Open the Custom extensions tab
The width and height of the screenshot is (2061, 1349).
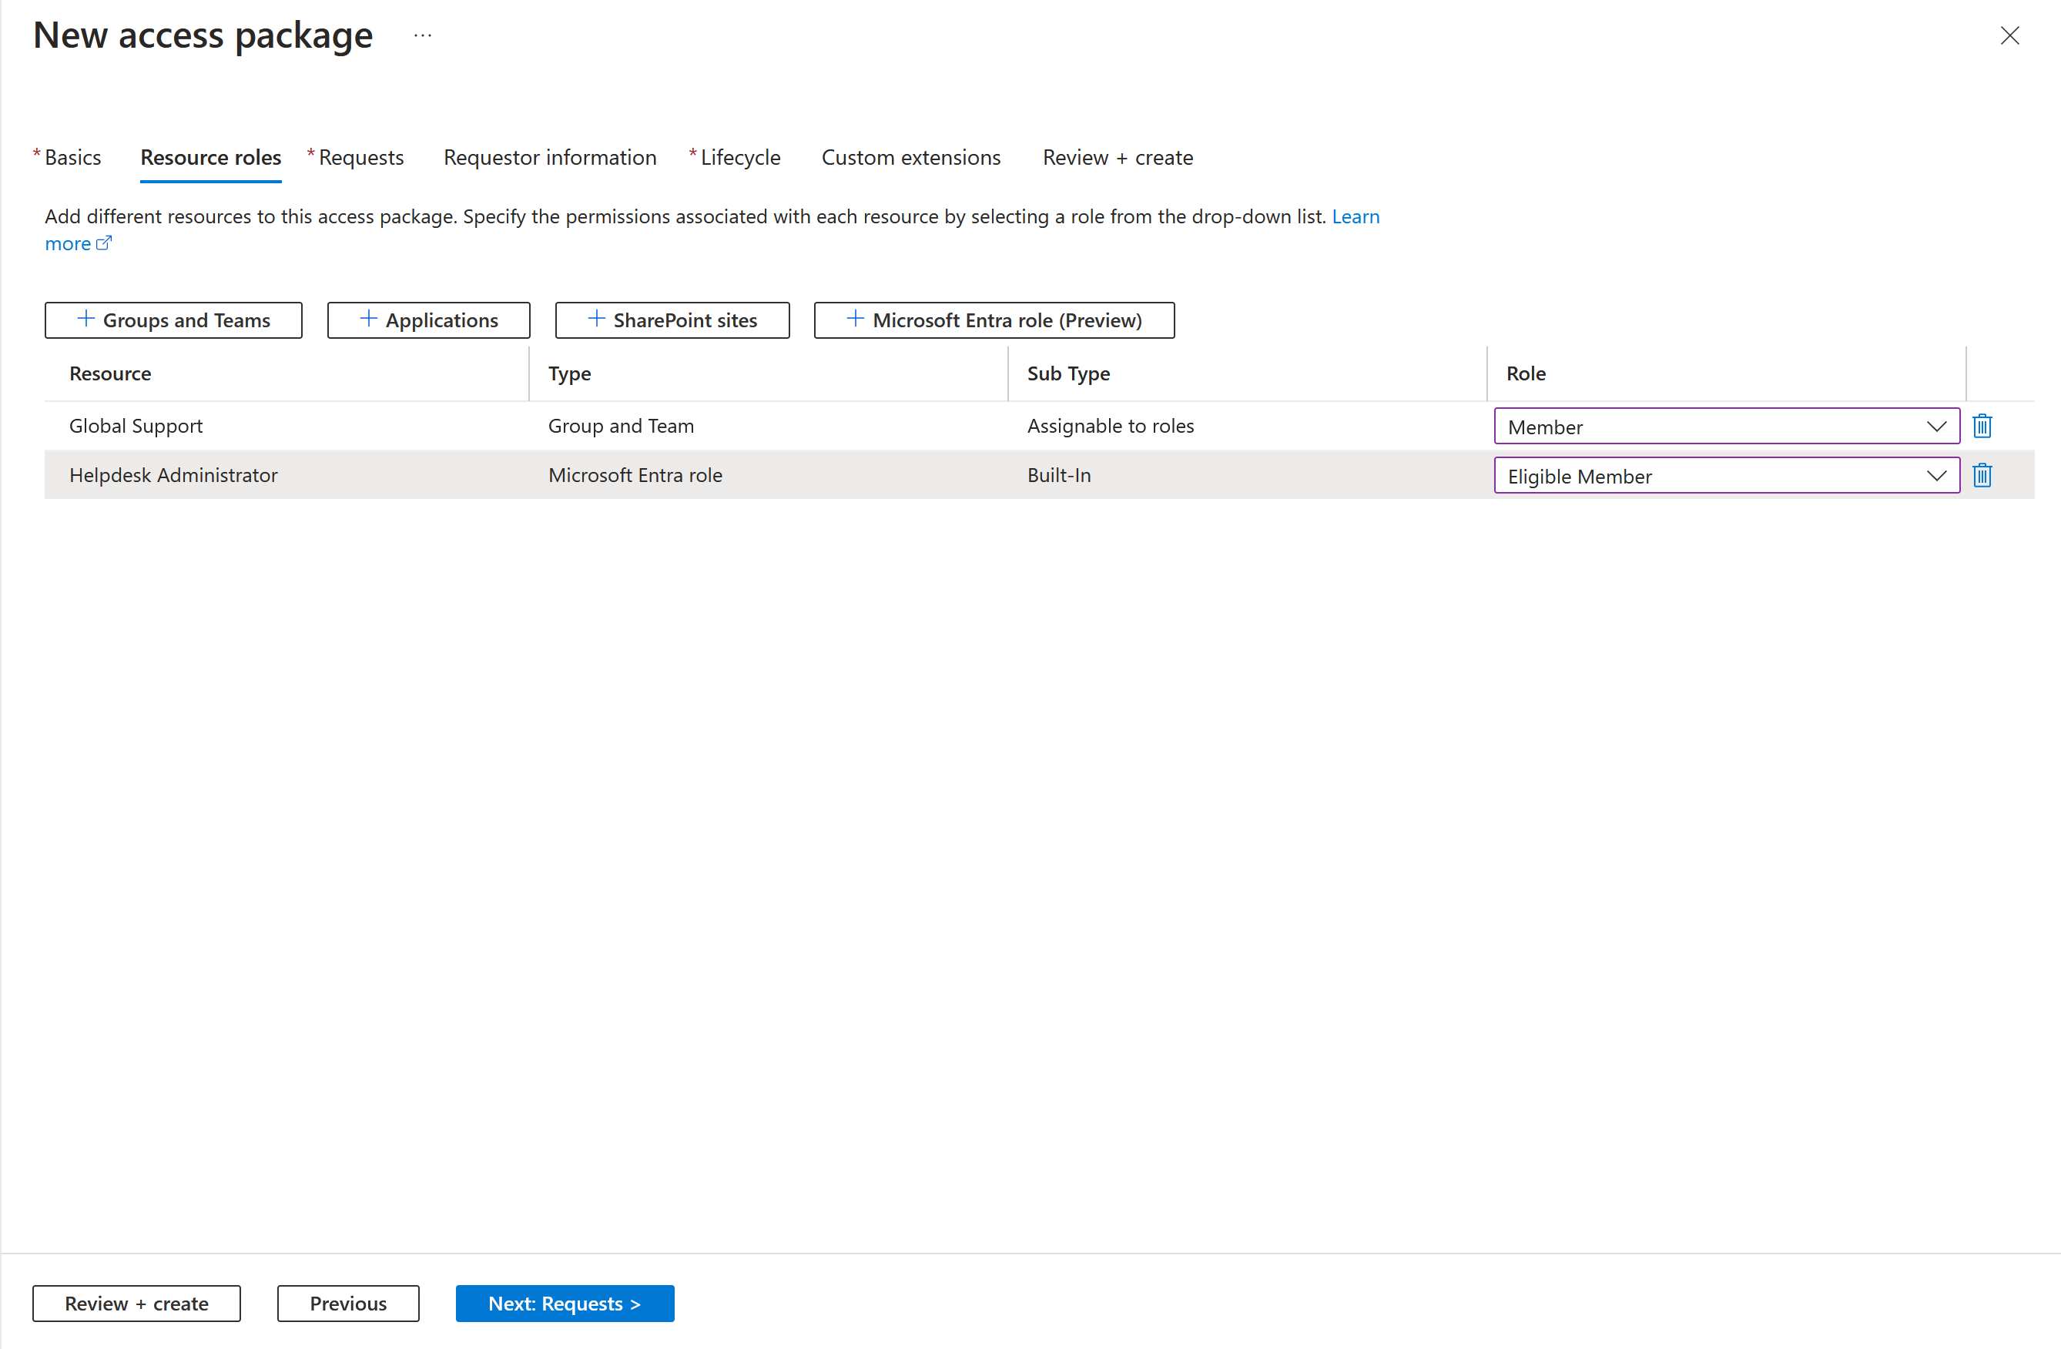pos(910,156)
